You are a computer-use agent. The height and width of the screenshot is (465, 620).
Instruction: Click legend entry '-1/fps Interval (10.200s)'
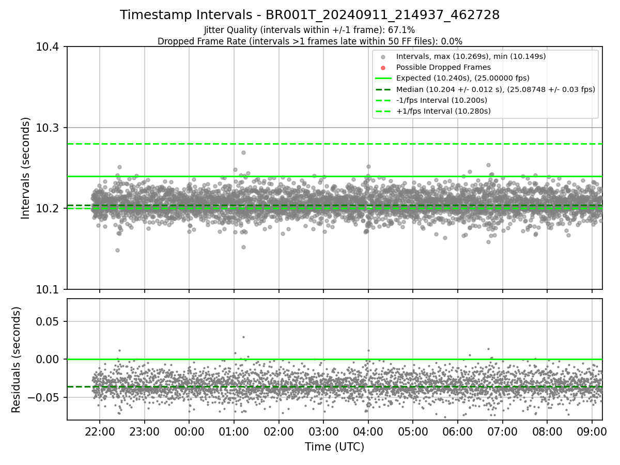pyautogui.click(x=441, y=100)
